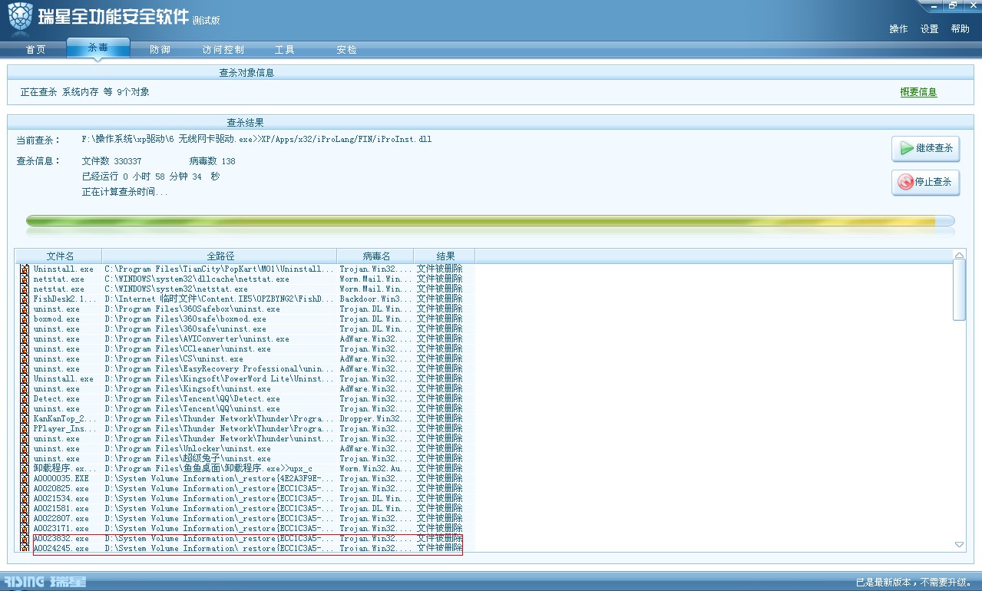
Task: Open the 工具 tab
Action: [x=285, y=50]
